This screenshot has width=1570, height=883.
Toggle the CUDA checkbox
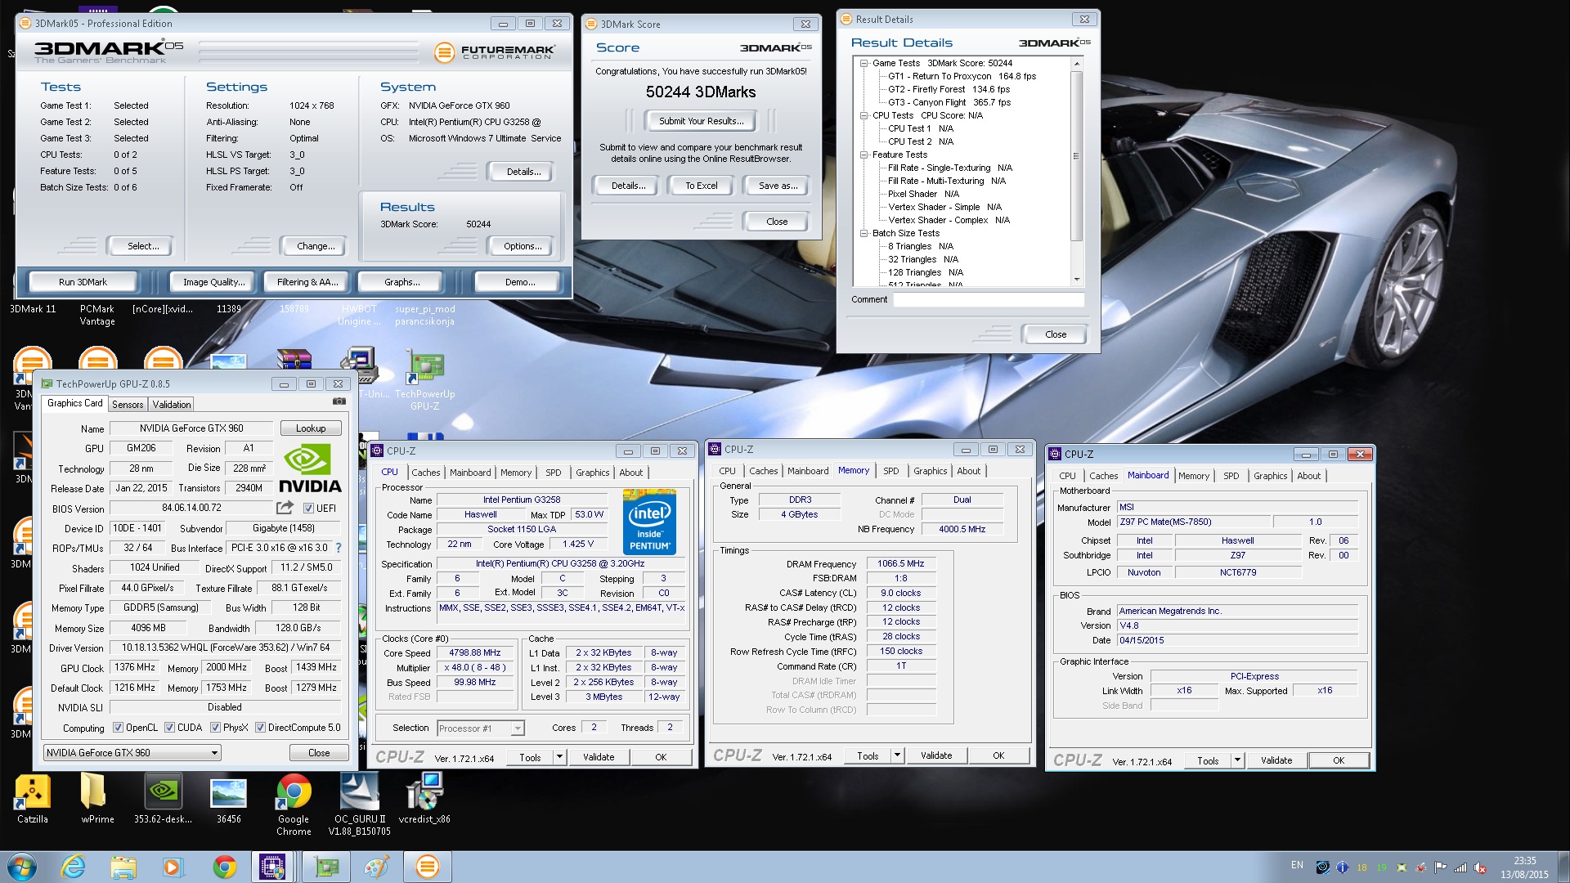pyautogui.click(x=170, y=728)
